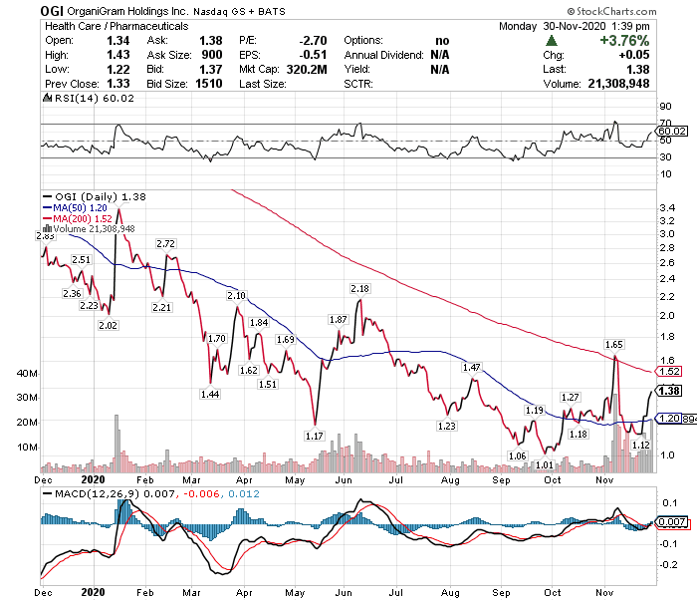Image resolution: width=697 pixels, height=601 pixels.
Task: Click the 2.02 low price label in January
Action: (x=108, y=326)
